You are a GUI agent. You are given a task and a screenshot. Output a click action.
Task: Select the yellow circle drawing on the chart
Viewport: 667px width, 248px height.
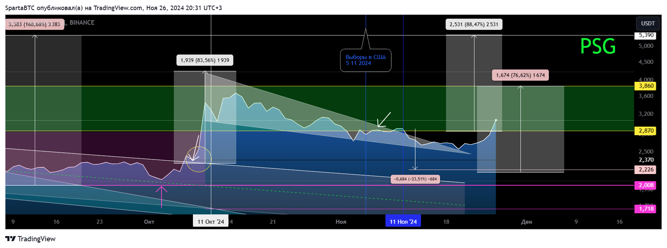[x=199, y=159]
